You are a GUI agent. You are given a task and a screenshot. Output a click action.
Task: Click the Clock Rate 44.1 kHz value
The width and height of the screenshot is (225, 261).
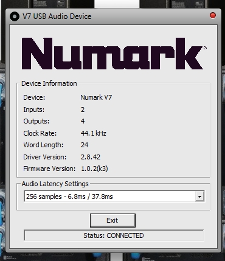[93, 133]
